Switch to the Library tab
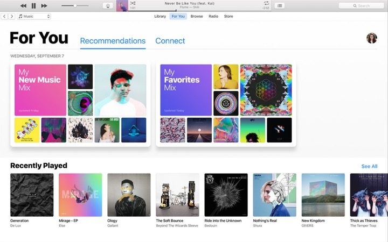 click(x=160, y=17)
